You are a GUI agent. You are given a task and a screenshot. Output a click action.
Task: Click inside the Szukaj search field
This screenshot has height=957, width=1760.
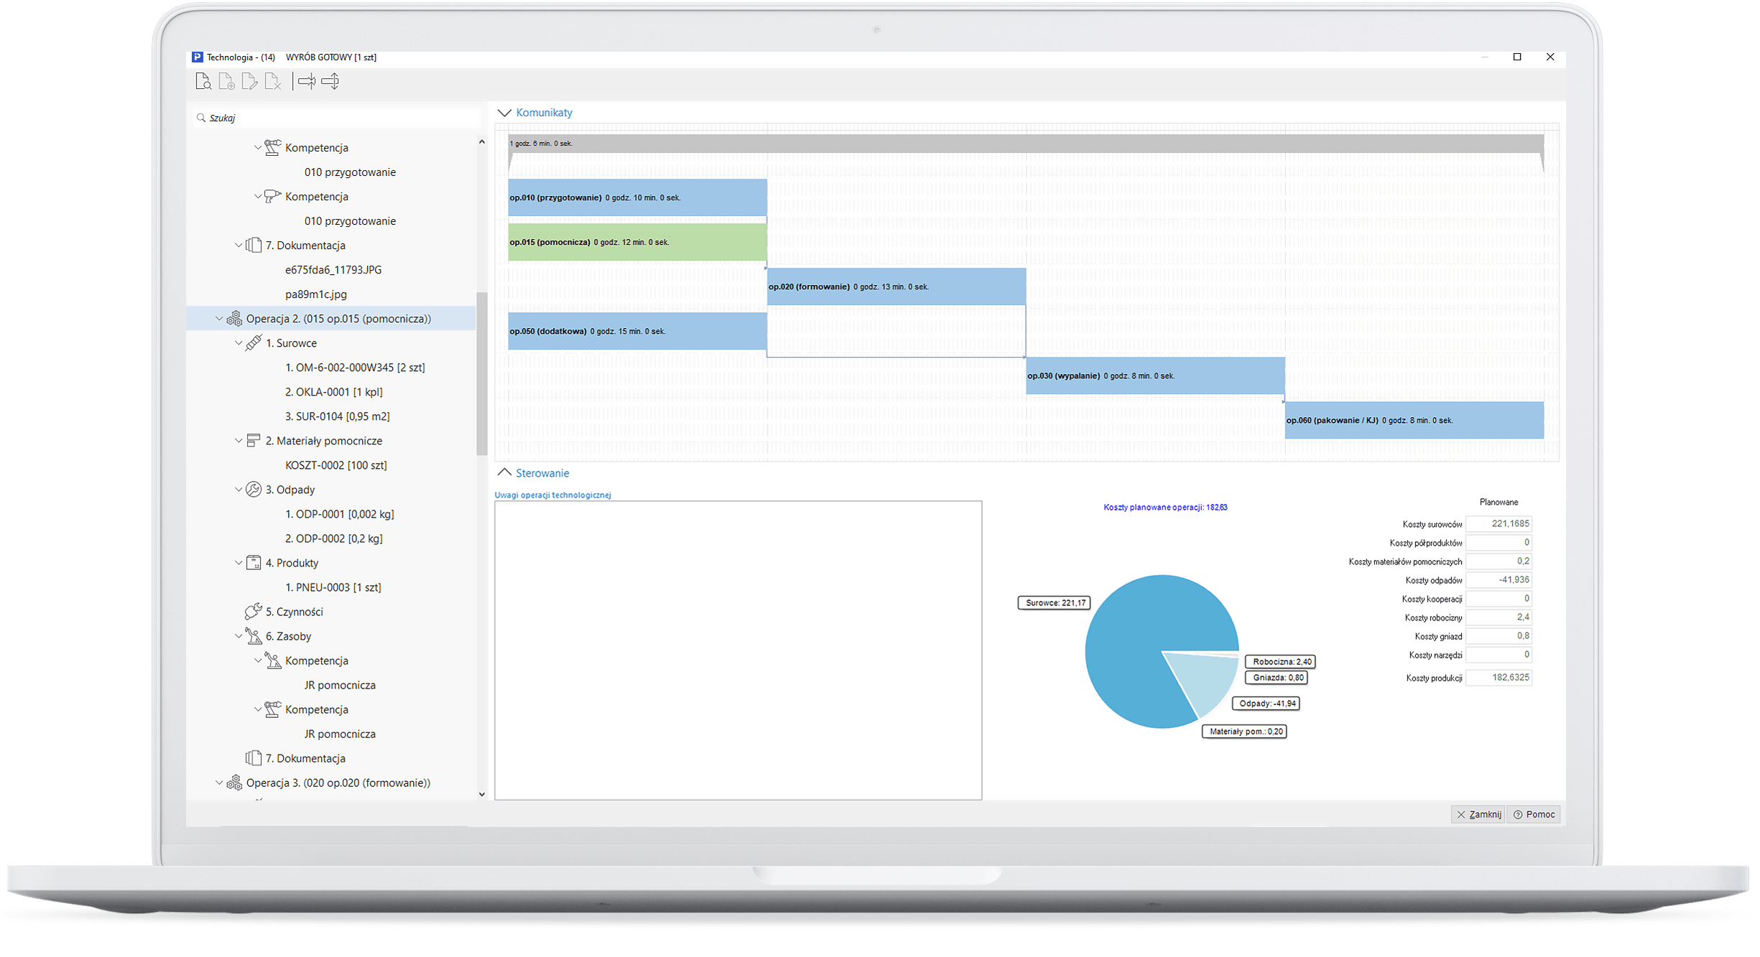338,118
